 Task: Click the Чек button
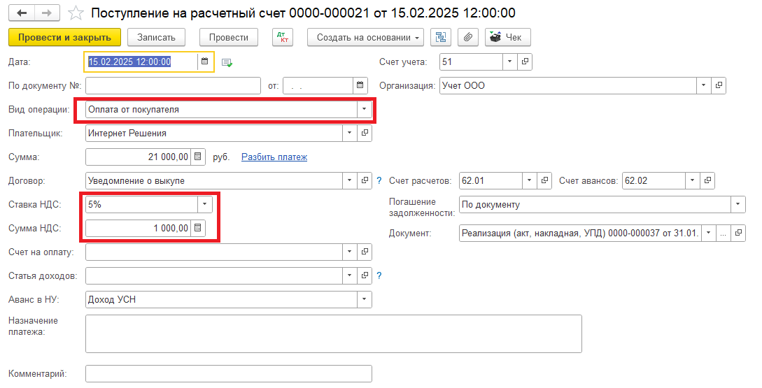coord(508,37)
